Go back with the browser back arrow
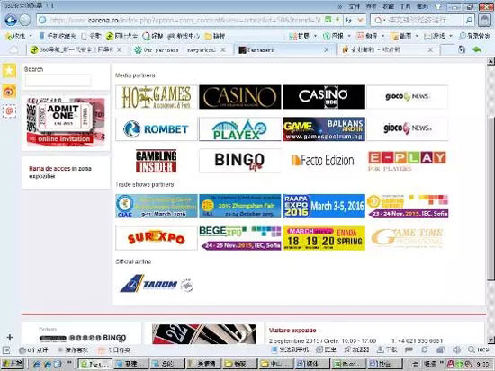 pos(11,20)
